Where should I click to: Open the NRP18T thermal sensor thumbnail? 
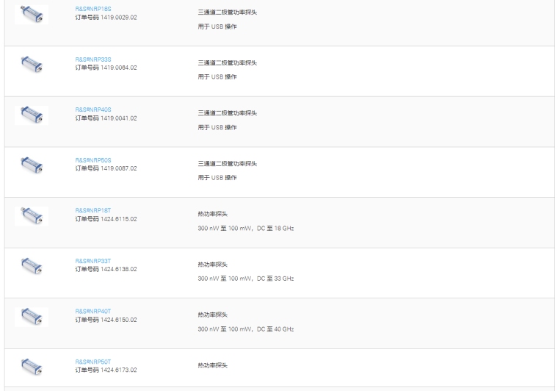(x=31, y=215)
